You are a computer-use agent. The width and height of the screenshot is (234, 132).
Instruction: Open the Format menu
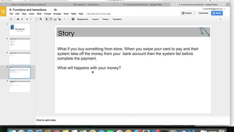(x=48, y=14)
